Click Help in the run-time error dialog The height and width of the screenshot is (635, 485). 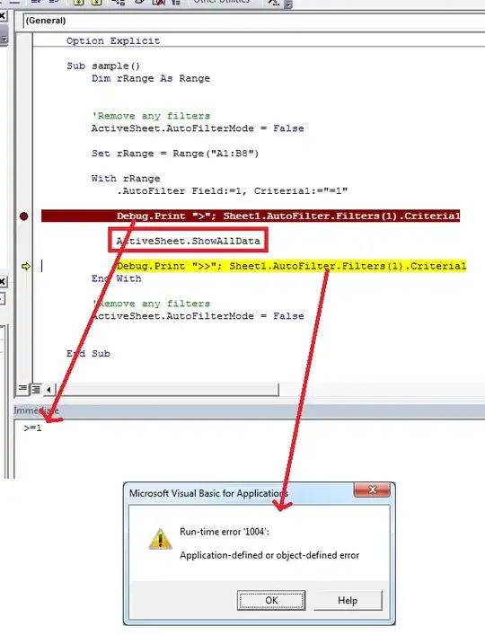click(348, 600)
